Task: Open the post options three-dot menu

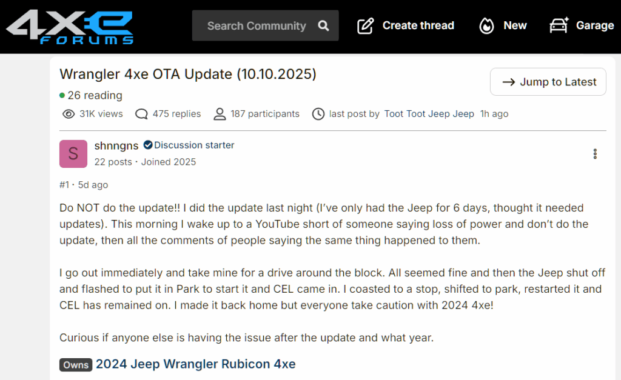Action: point(595,154)
